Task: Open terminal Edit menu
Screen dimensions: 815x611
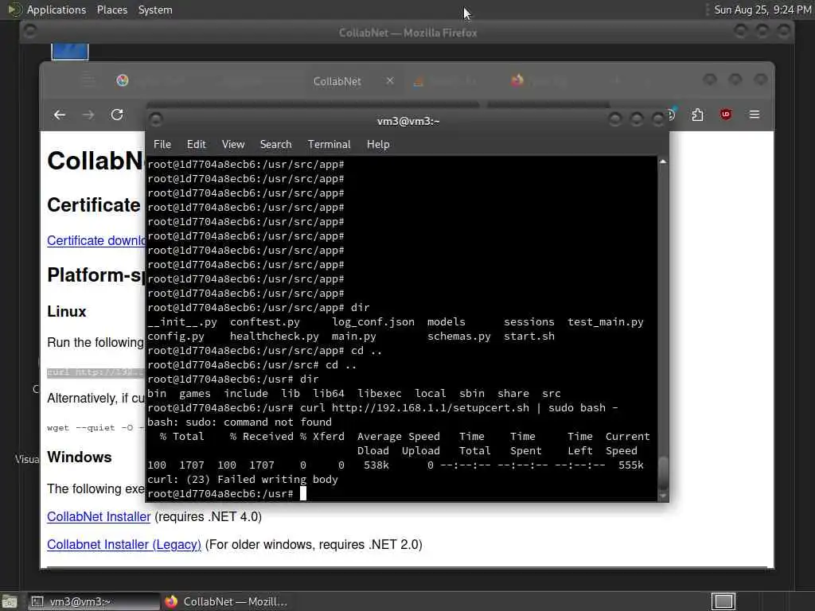Action: click(196, 145)
